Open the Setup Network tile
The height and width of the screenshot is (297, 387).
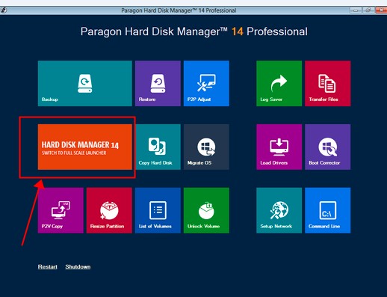(279, 210)
